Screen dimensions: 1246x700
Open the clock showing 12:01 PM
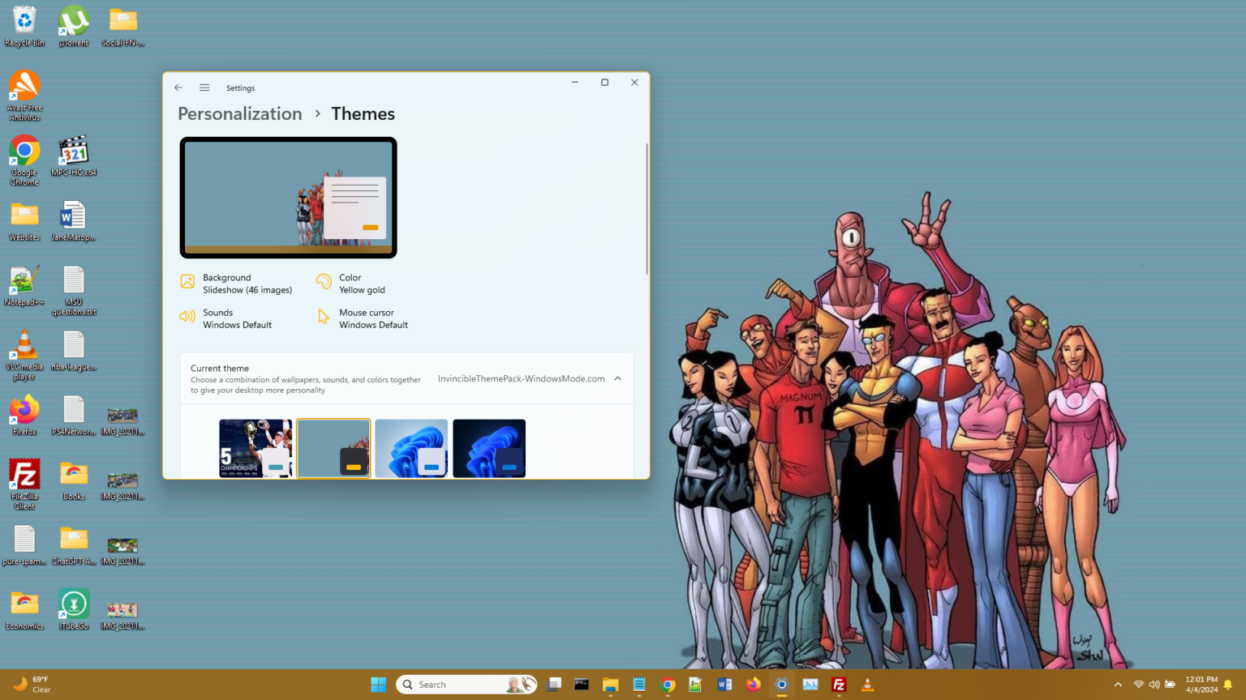point(1201,685)
